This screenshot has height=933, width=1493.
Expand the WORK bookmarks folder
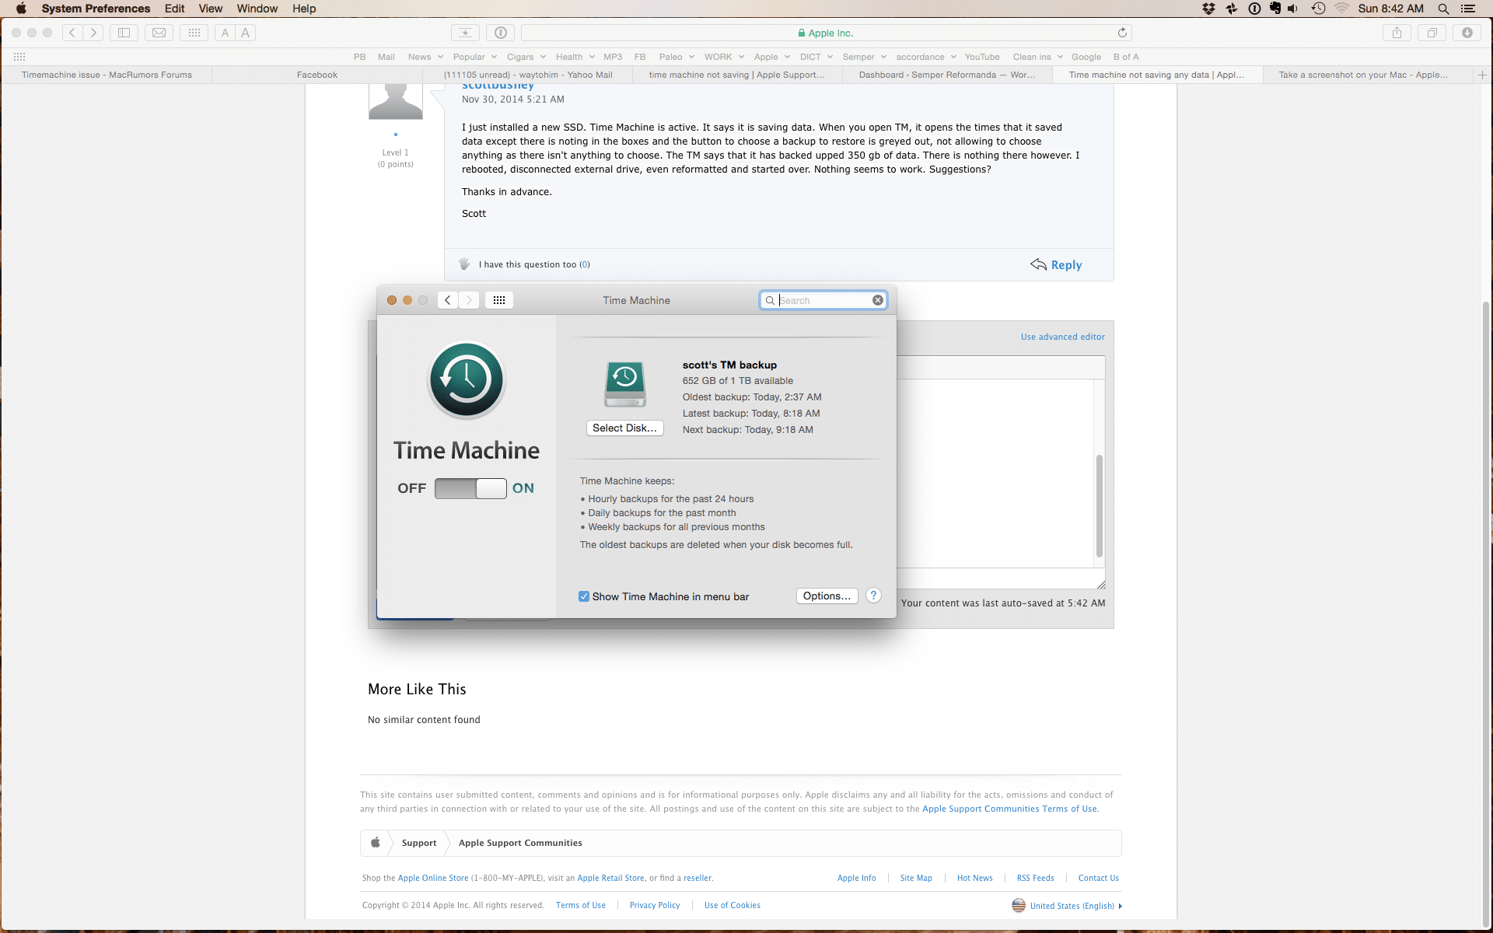coord(724,57)
